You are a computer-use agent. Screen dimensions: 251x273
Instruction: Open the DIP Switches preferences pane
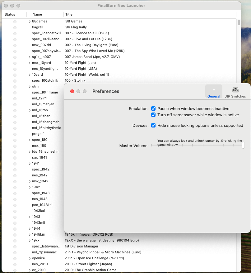[x=235, y=92]
